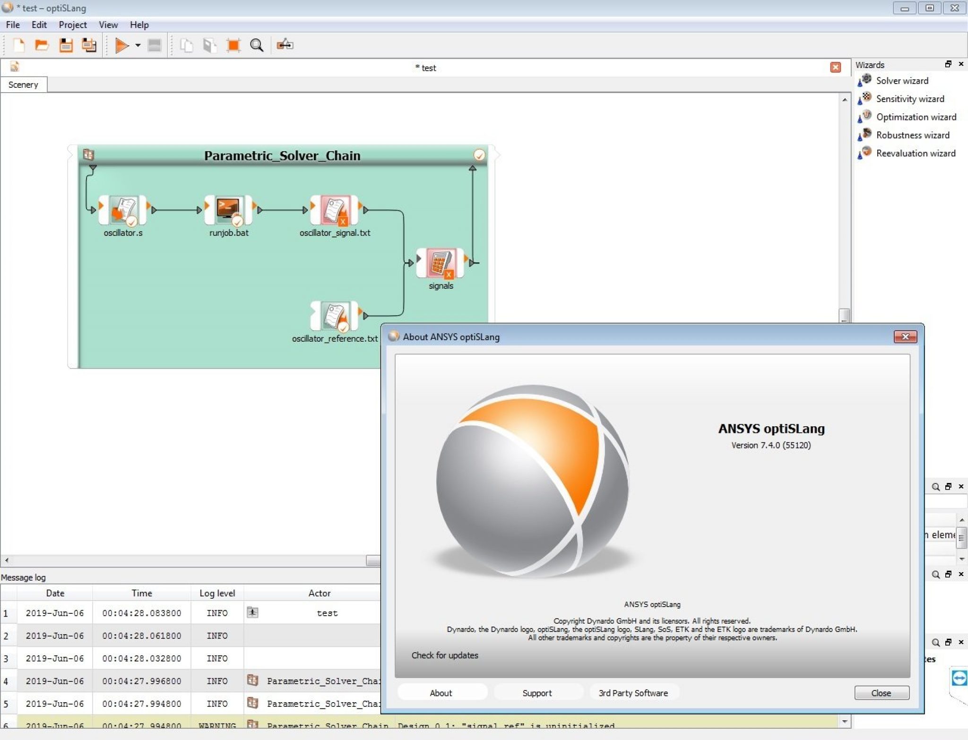968x740 pixels.
Task: Switch to the Support tab in the About dialog
Action: click(537, 693)
